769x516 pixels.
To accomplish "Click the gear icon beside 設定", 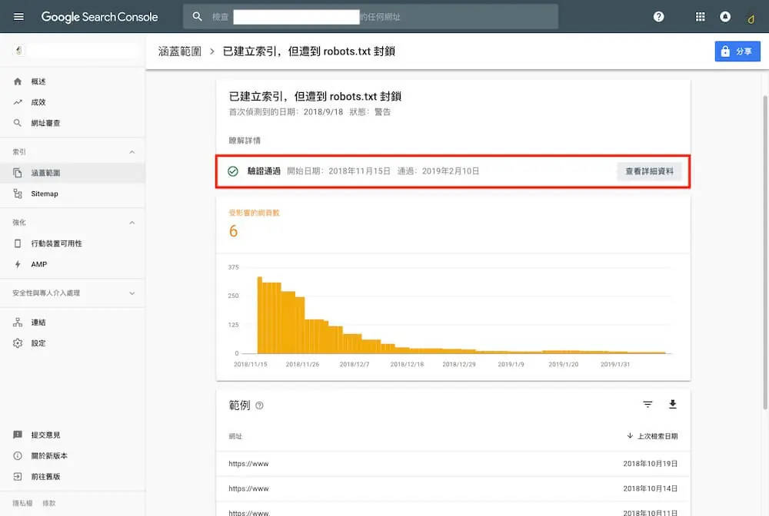I will tap(18, 343).
